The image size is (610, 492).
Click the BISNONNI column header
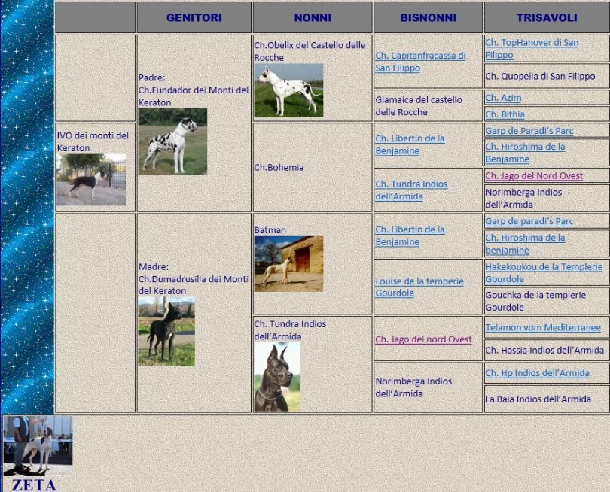click(x=428, y=17)
